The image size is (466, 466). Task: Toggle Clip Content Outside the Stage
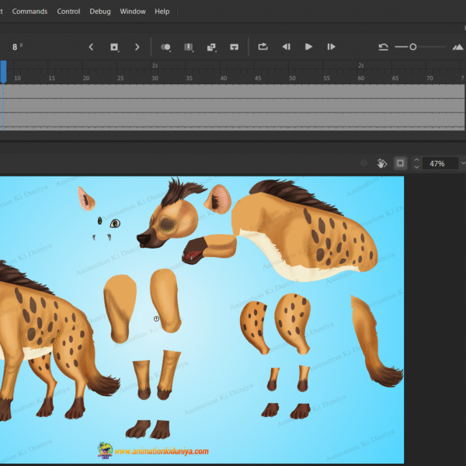400,163
